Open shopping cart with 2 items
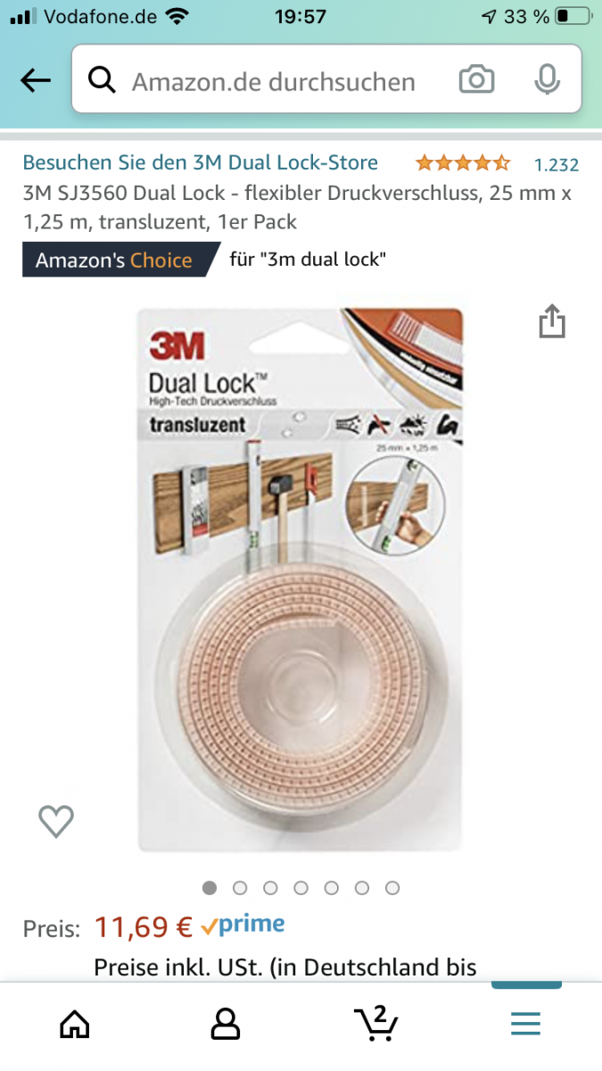 (x=375, y=1023)
